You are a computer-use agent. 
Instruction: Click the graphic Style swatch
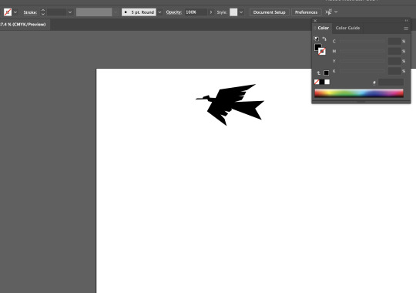(x=233, y=12)
